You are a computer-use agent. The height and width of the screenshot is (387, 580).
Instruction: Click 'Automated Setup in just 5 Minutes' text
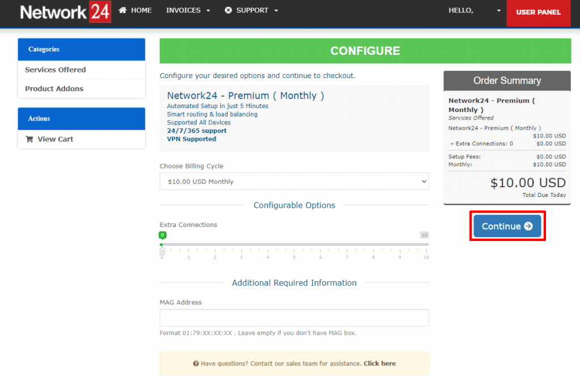click(217, 106)
